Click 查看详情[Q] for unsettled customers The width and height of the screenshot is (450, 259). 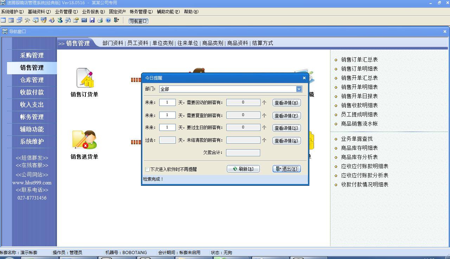coord(287,140)
